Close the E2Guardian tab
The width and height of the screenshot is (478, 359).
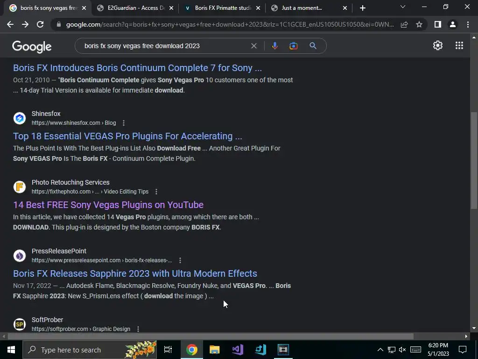point(171,8)
